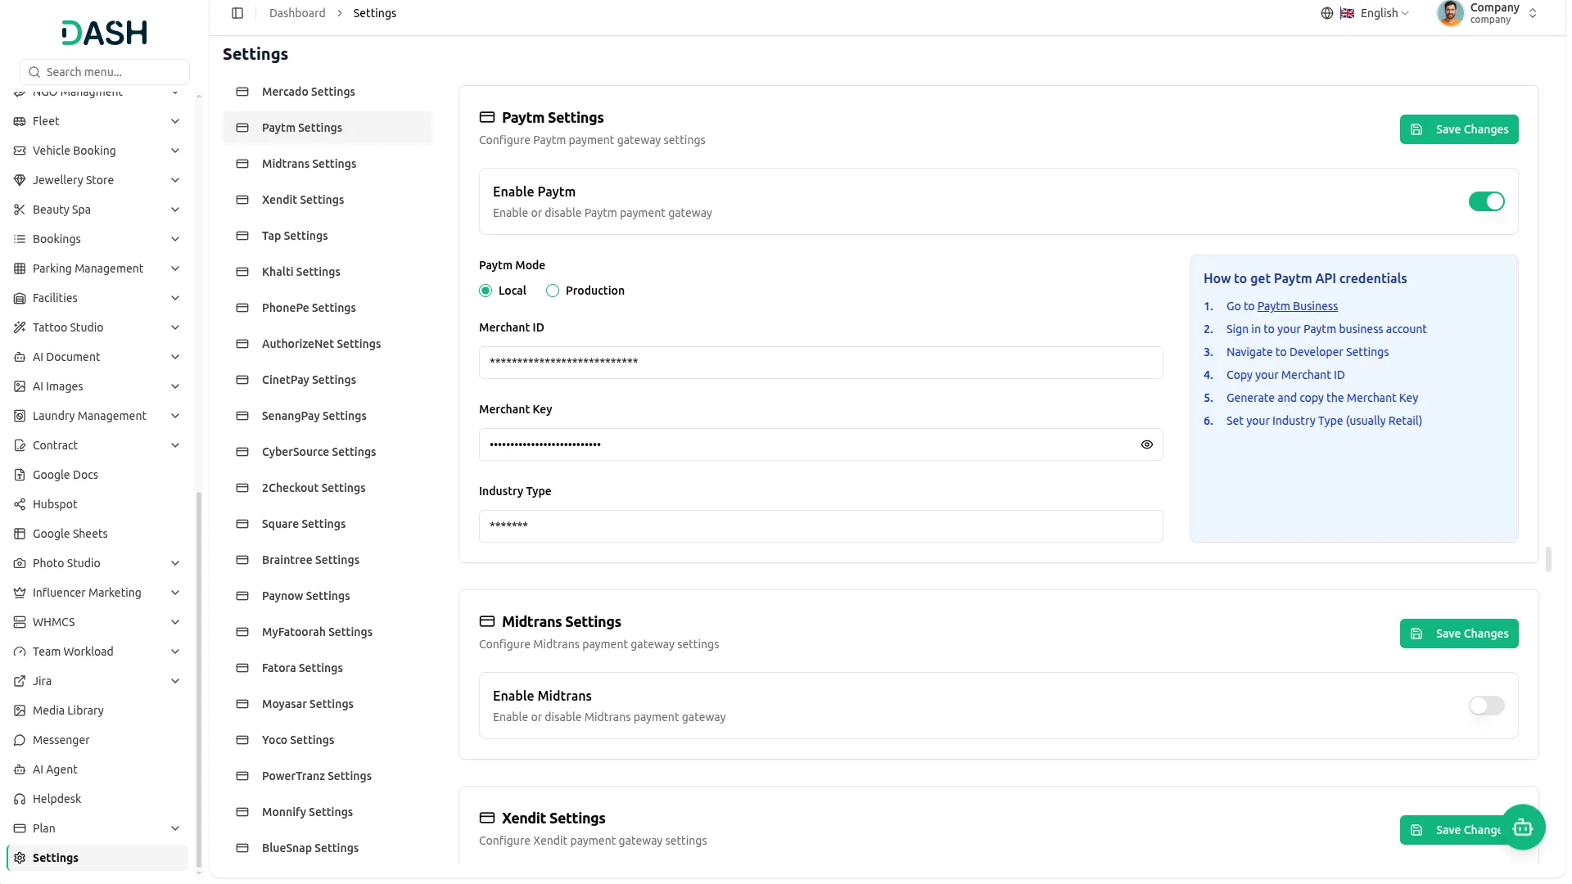Go to Dashboard breadcrumb
This screenshot has height=884, width=1572.
click(297, 13)
